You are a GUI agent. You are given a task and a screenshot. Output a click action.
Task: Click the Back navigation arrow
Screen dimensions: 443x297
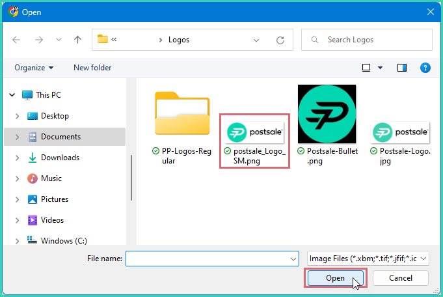16,40
